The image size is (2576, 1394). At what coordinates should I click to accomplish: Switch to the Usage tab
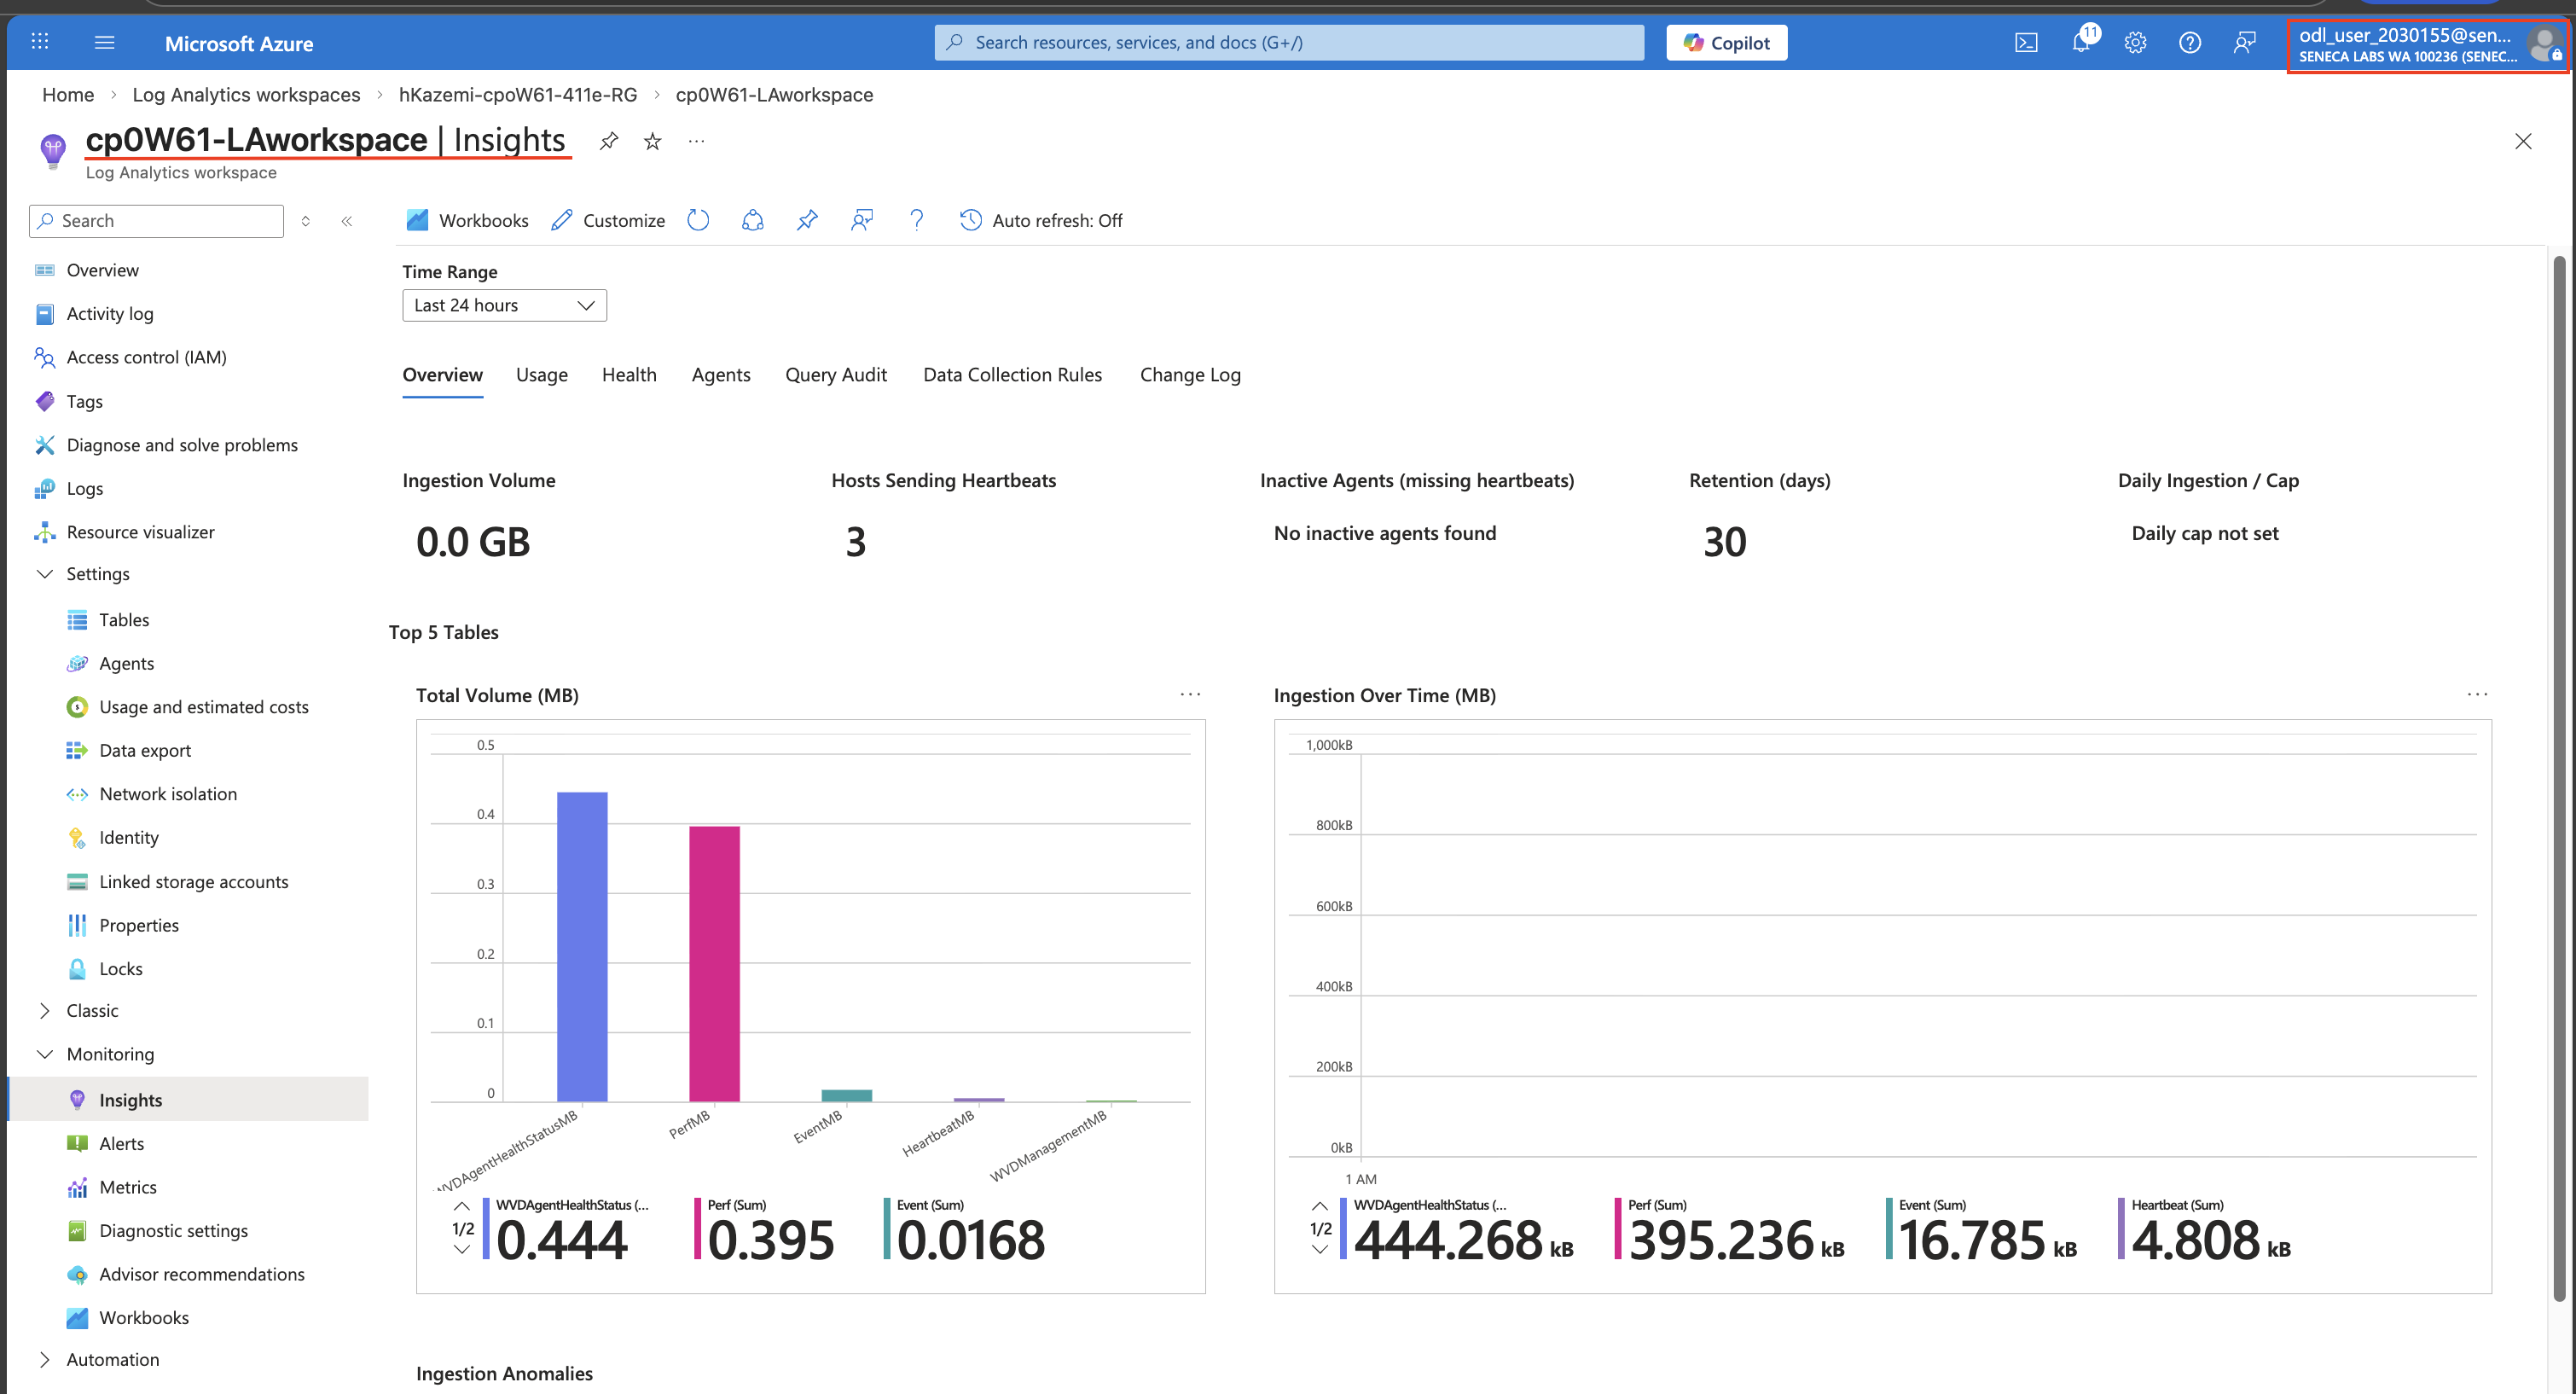pyautogui.click(x=542, y=375)
